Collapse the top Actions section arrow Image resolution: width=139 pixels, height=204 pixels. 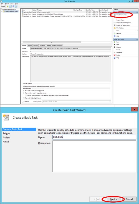click(137, 12)
